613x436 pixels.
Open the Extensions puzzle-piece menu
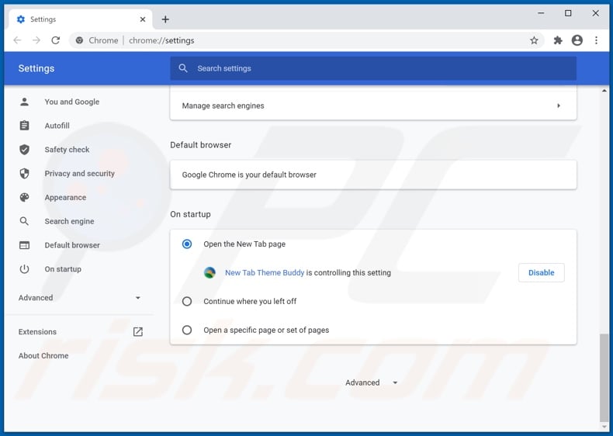pos(558,40)
